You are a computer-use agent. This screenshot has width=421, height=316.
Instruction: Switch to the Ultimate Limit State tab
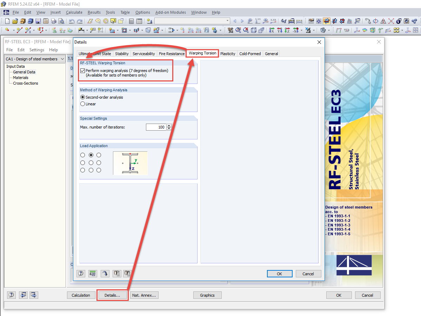pos(95,54)
